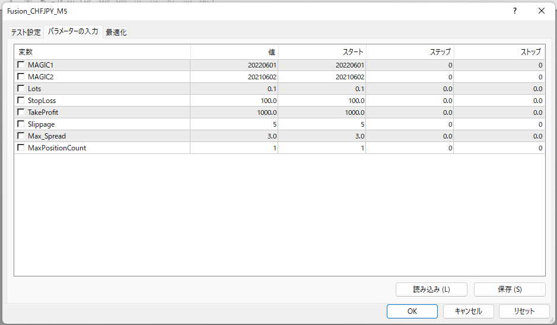Select the ストップ column header
This screenshot has width=557, height=325.
tap(499, 52)
